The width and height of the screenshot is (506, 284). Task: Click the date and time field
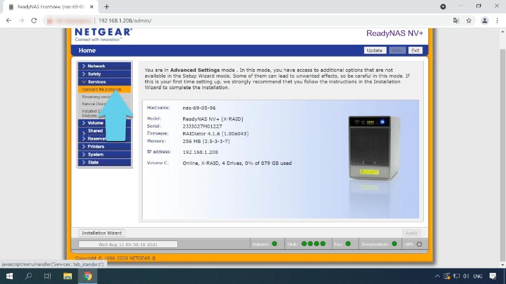click(128, 244)
